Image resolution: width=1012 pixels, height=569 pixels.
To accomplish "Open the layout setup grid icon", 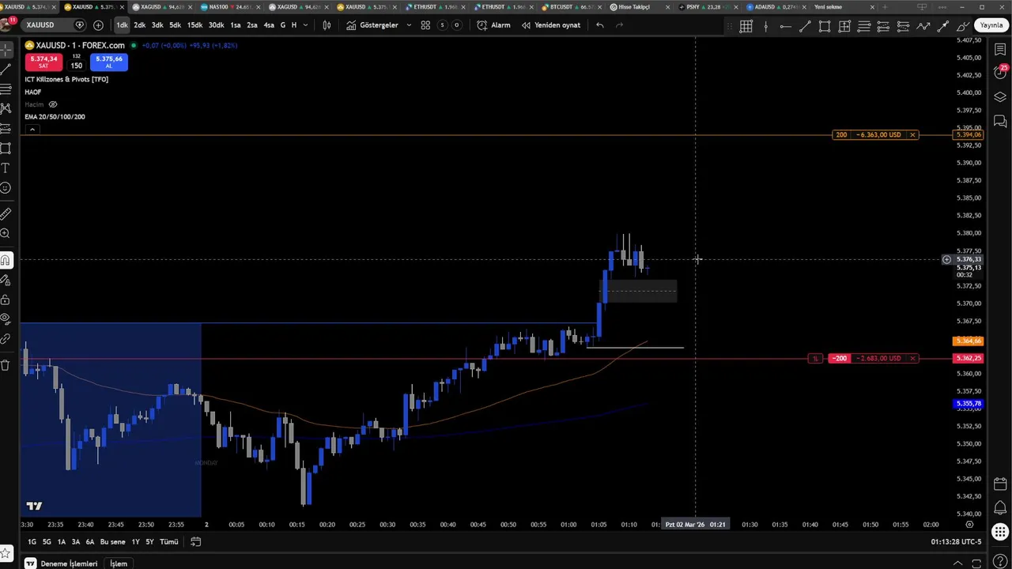I will click(425, 25).
